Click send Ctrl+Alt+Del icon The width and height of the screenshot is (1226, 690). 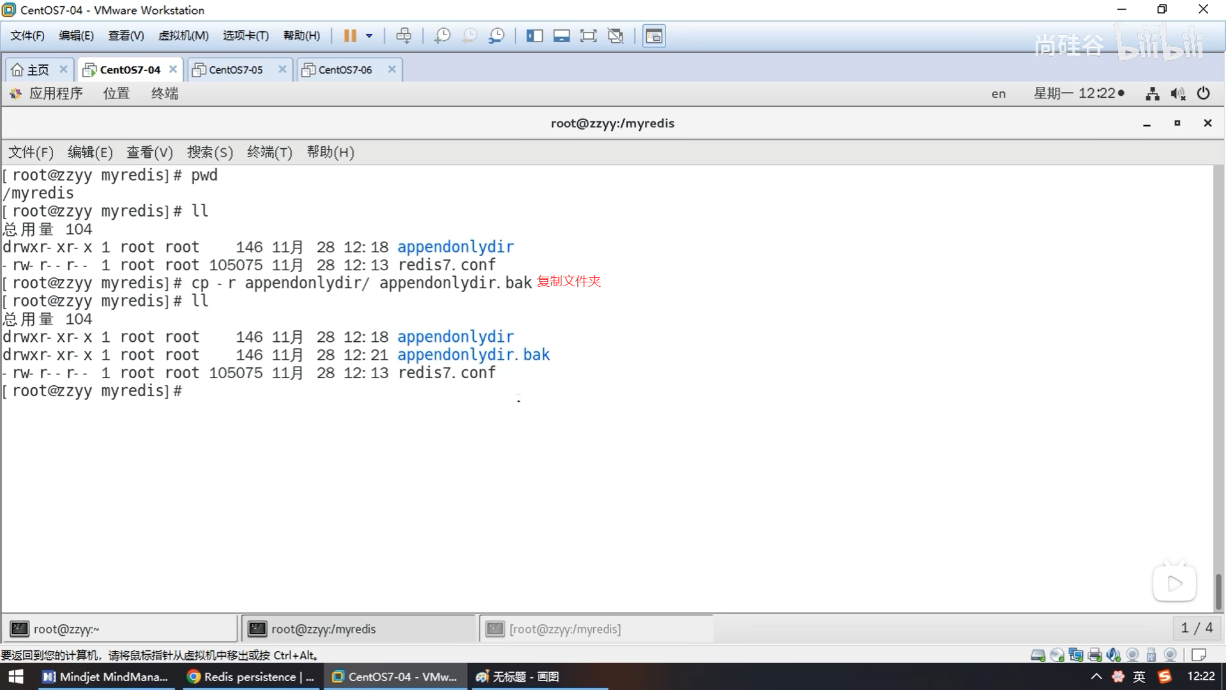[404, 36]
